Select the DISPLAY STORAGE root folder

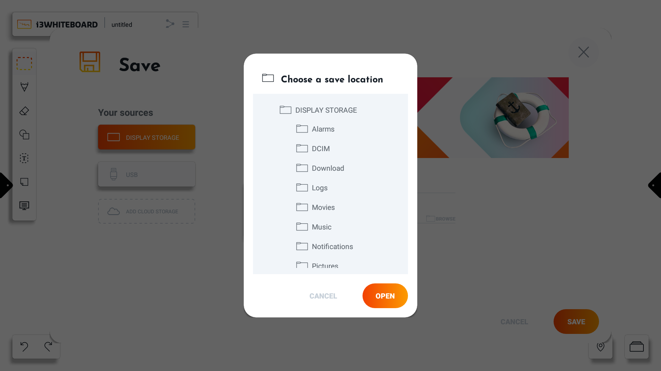coord(326,110)
